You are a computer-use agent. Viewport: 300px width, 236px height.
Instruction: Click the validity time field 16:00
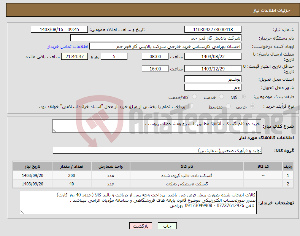coord(155,69)
